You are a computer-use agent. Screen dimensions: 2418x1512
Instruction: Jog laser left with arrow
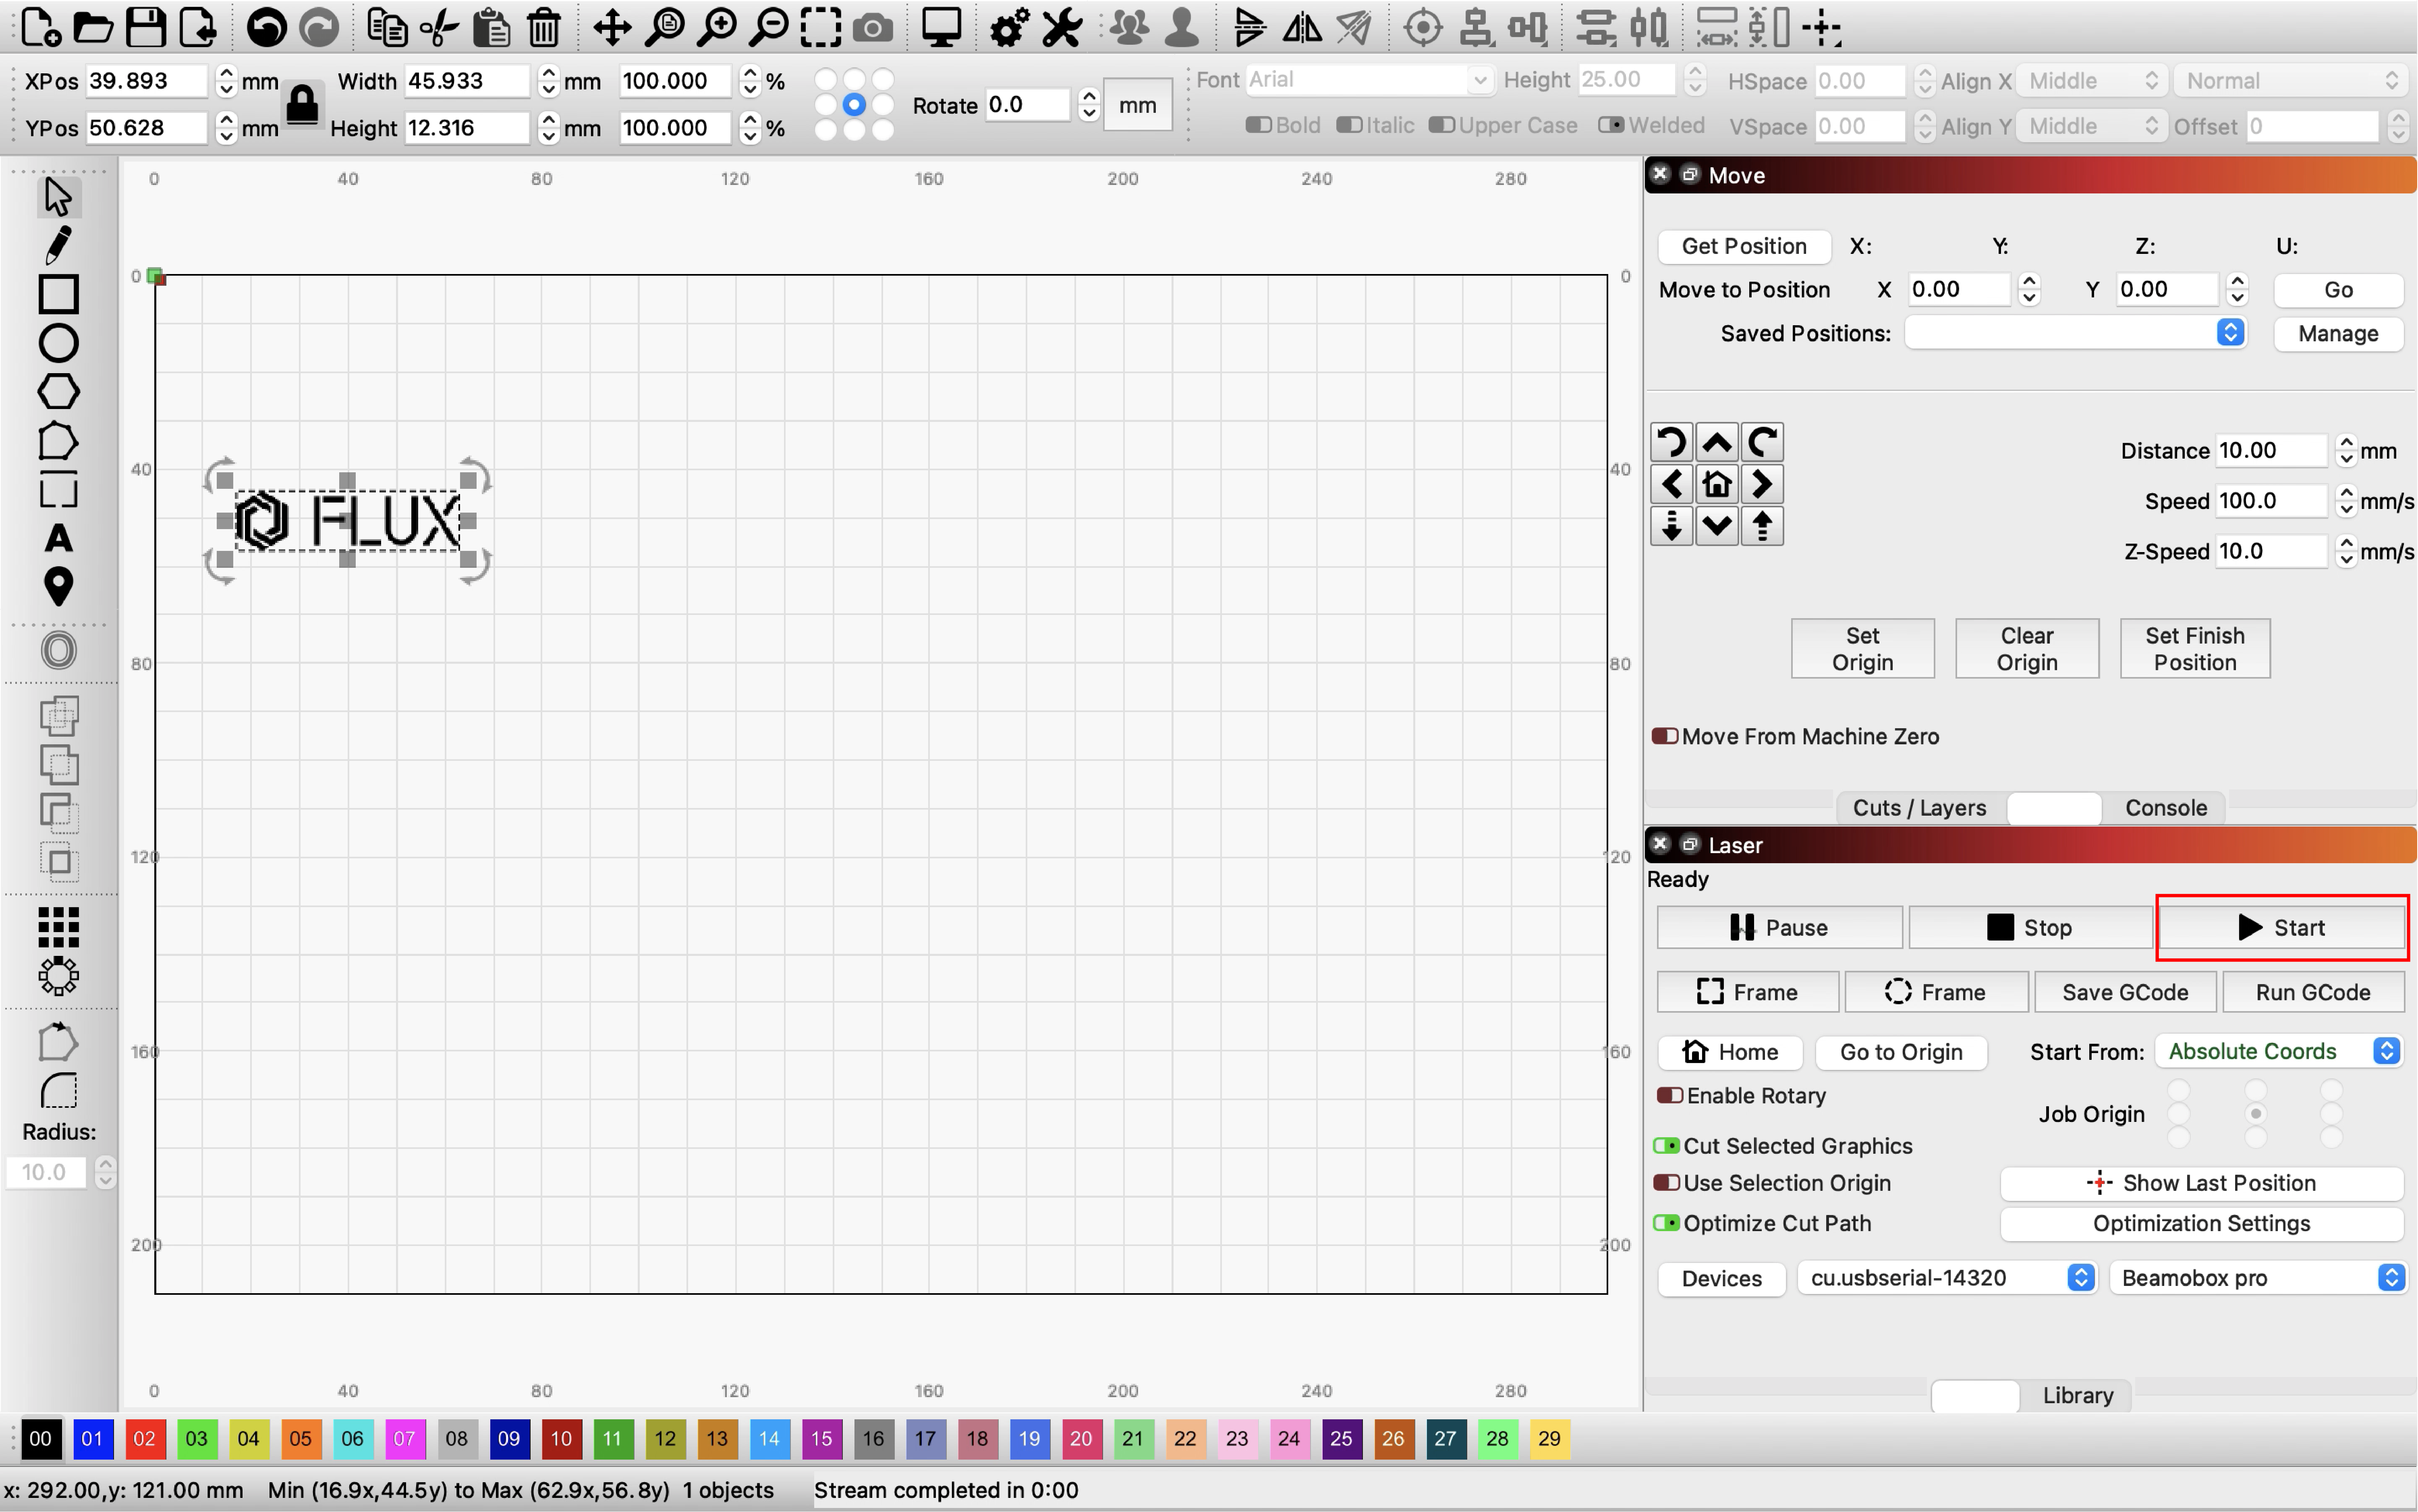(1671, 484)
